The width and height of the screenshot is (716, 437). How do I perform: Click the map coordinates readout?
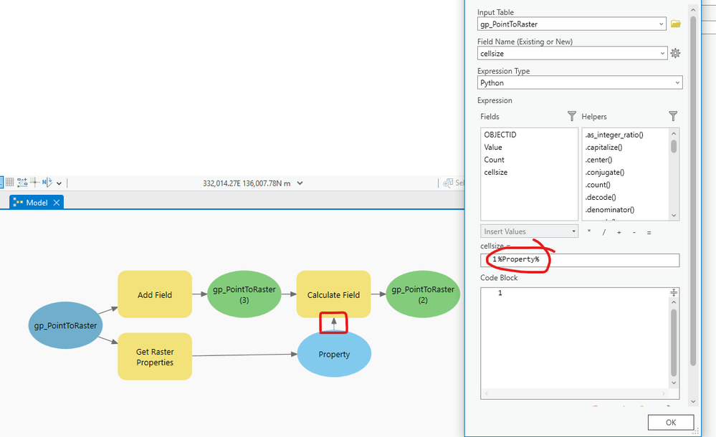coord(247,183)
